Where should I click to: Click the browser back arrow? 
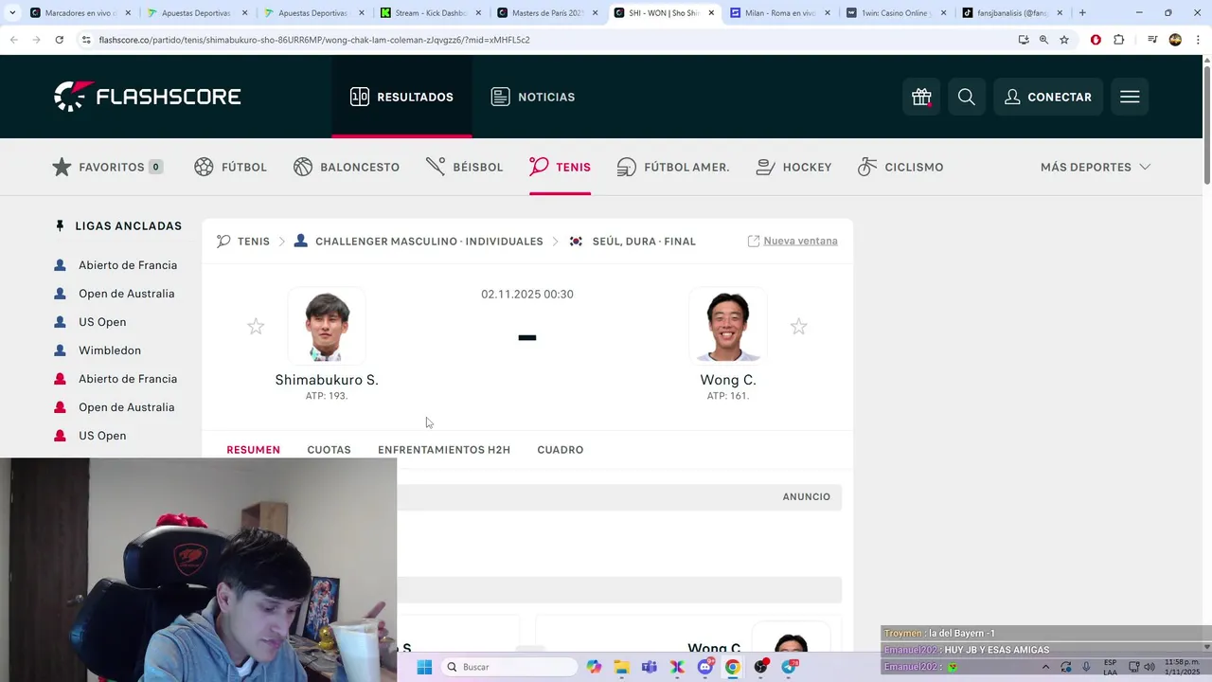tap(13, 40)
